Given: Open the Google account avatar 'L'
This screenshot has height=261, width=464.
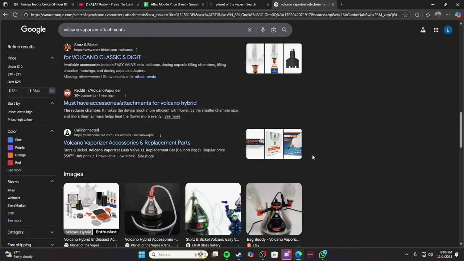Looking at the screenshot, I should tap(448, 30).
